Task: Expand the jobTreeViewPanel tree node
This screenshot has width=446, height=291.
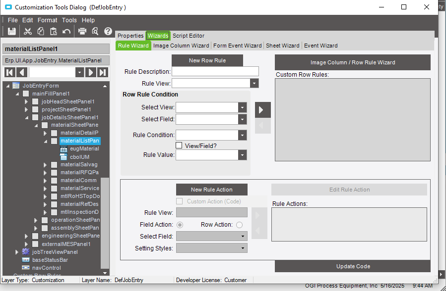Action: point(16,252)
